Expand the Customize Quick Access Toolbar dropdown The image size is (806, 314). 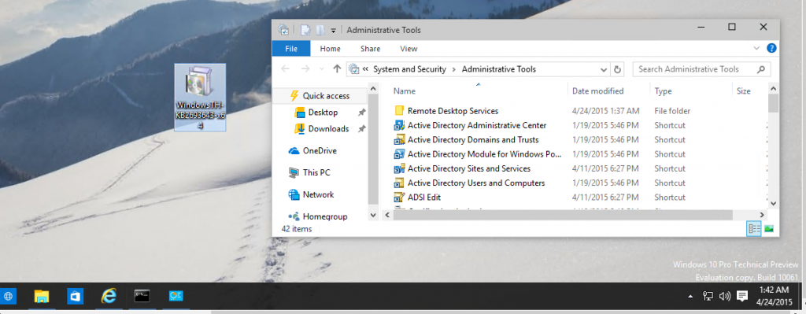pyautogui.click(x=333, y=31)
